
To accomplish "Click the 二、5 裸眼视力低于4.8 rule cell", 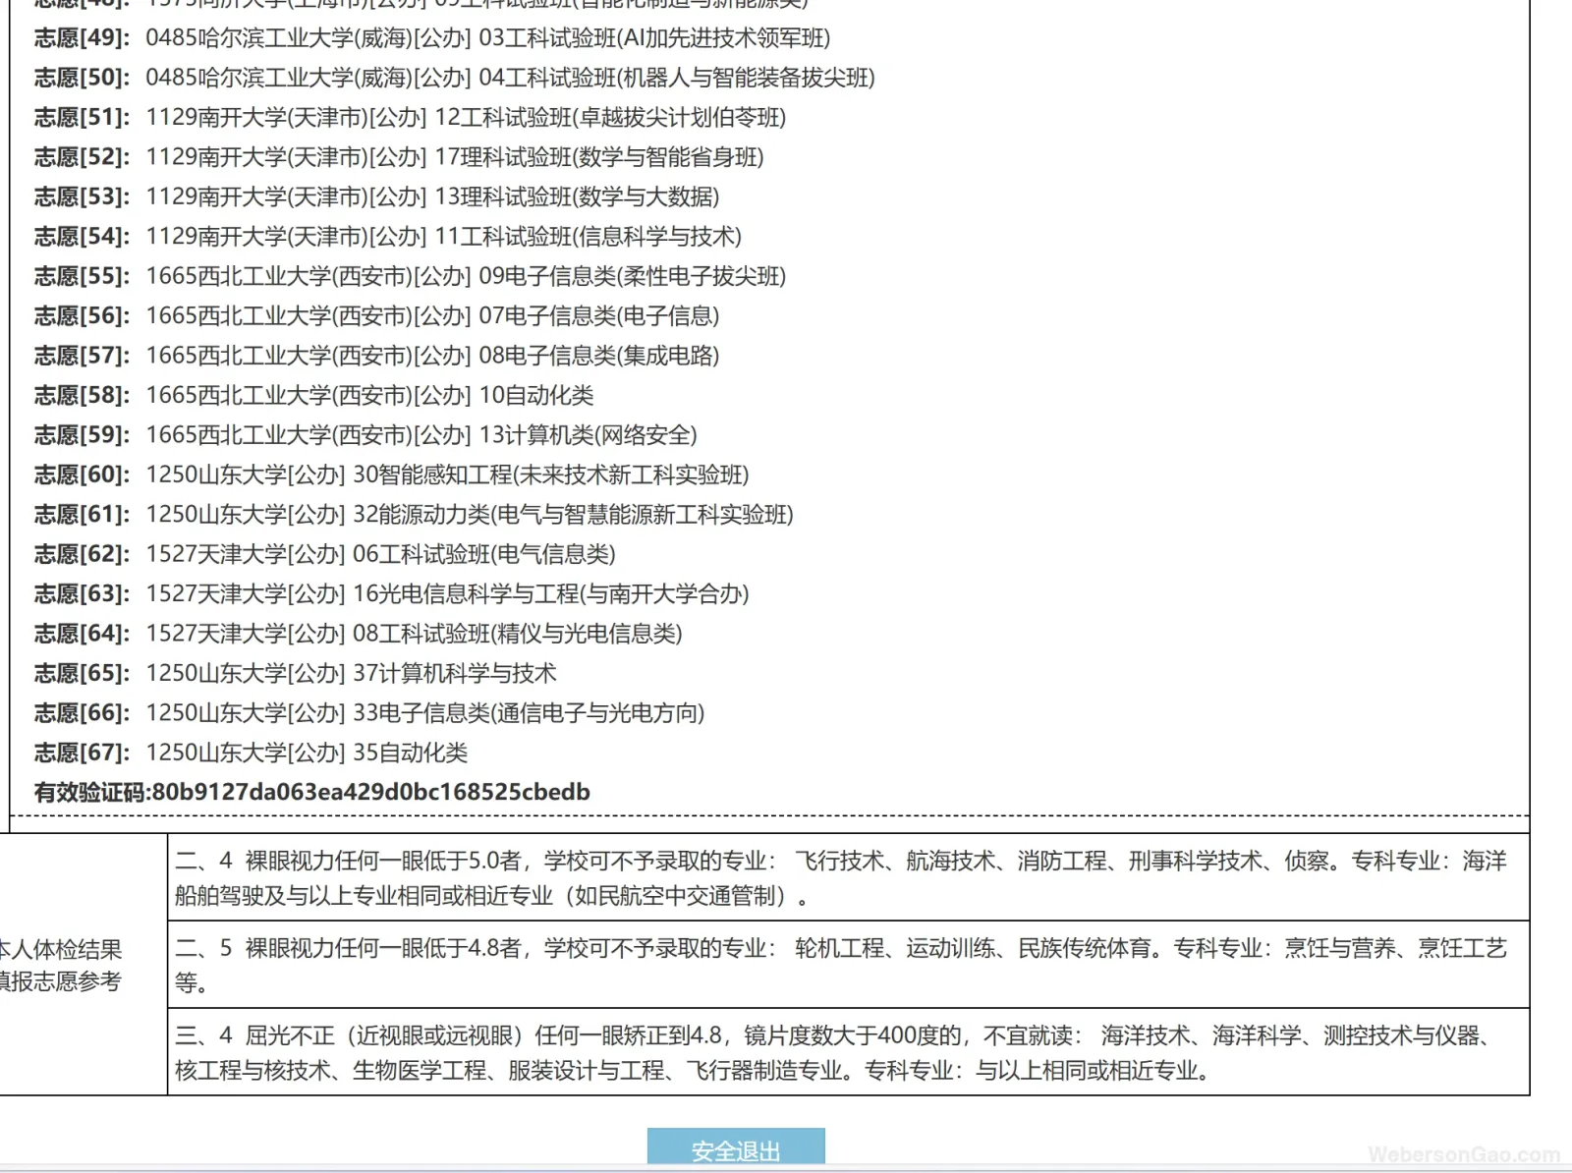I will [849, 965].
